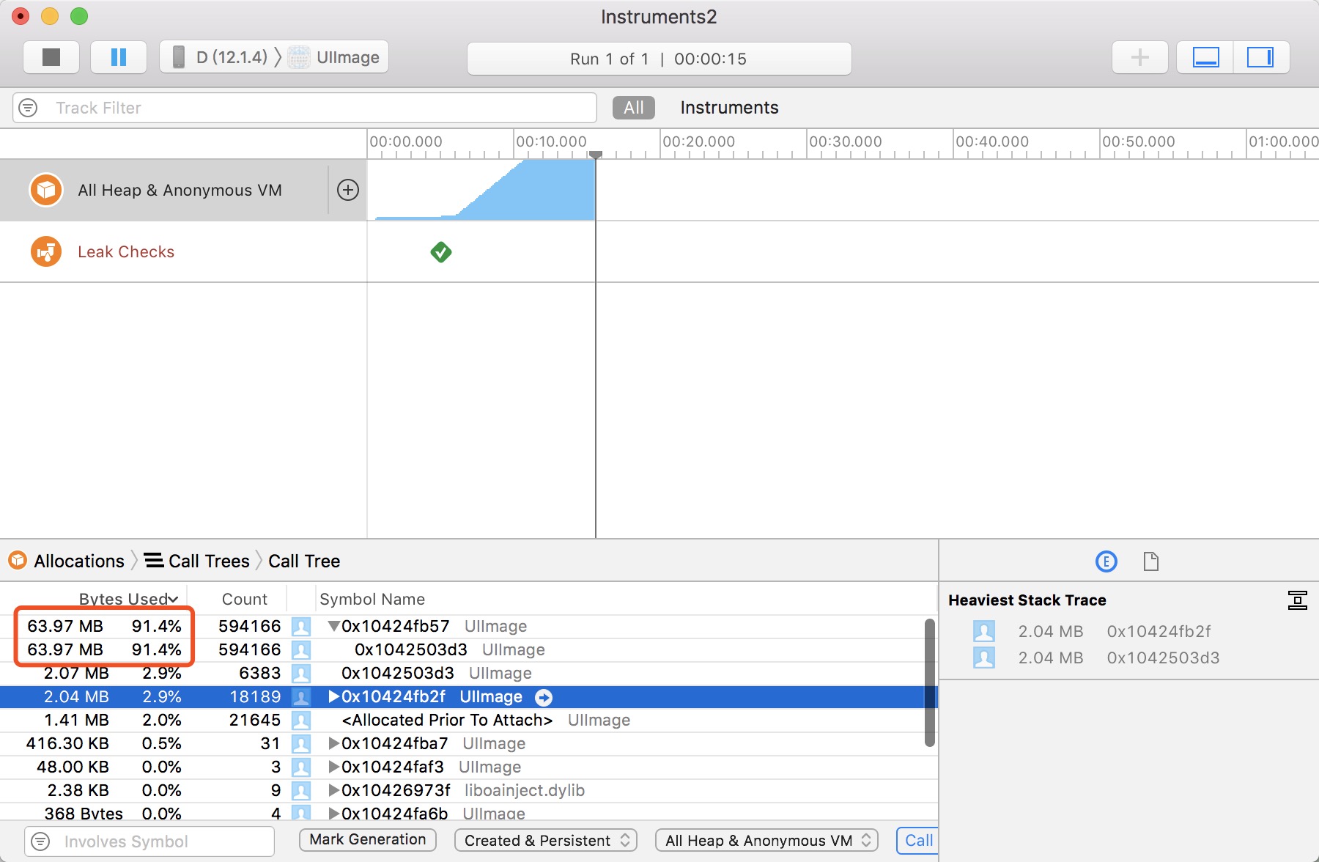Click the Mark Generation button
1319x862 pixels.
point(368,839)
